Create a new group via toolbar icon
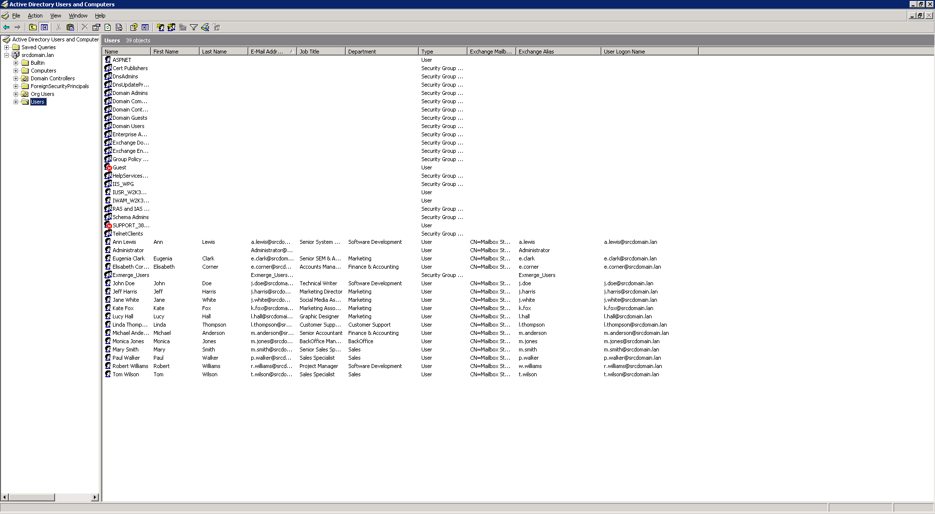The image size is (935, 514). [x=171, y=27]
